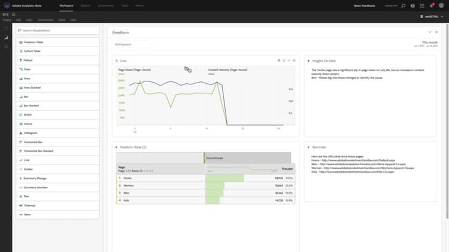Select the Line visualization in list
The height and width of the screenshot is (252, 449).
(58, 160)
